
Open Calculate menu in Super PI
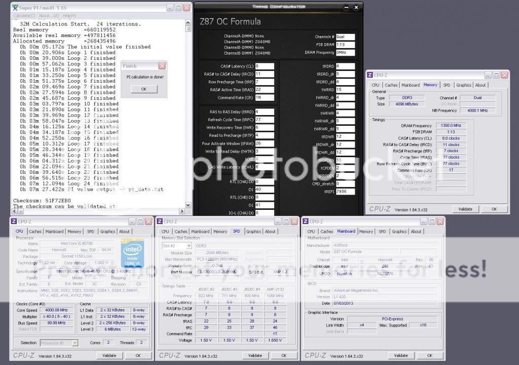[24, 16]
